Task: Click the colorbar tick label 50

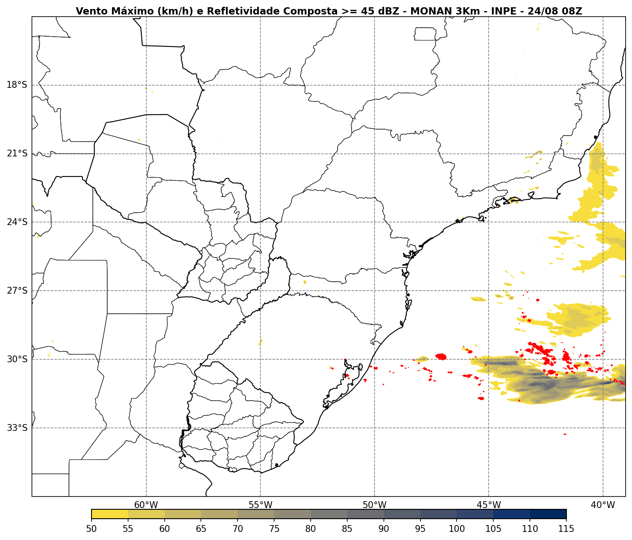Action: (92, 529)
